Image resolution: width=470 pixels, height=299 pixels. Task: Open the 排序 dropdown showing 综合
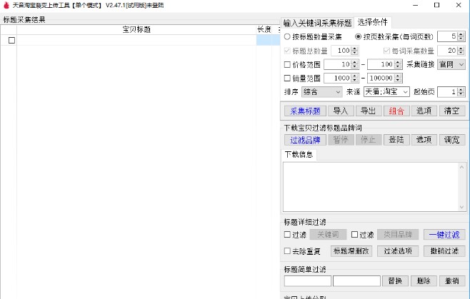pos(323,92)
